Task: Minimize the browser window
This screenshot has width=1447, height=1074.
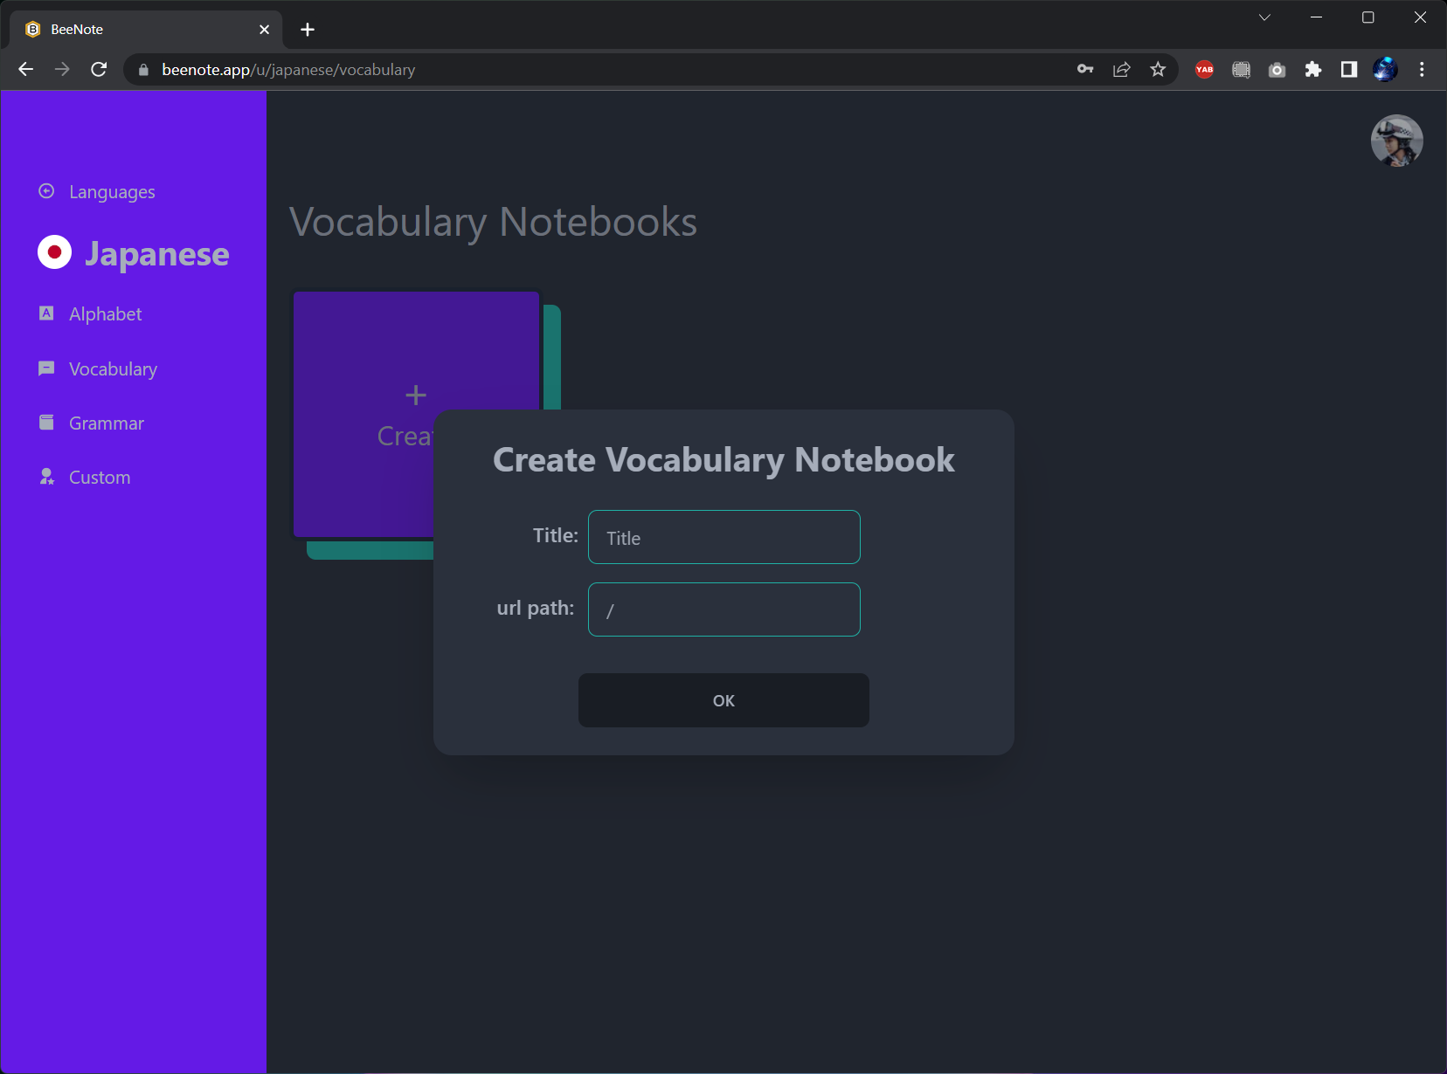Action: 1316,17
